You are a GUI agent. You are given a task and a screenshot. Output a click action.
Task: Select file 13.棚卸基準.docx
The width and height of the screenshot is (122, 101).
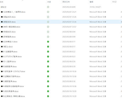(9, 81)
